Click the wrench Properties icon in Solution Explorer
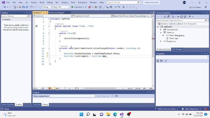The width and height of the screenshot is (210, 118). click(190, 17)
